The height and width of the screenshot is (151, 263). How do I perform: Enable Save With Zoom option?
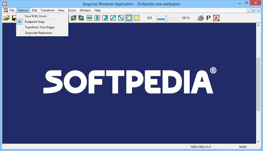42,16
